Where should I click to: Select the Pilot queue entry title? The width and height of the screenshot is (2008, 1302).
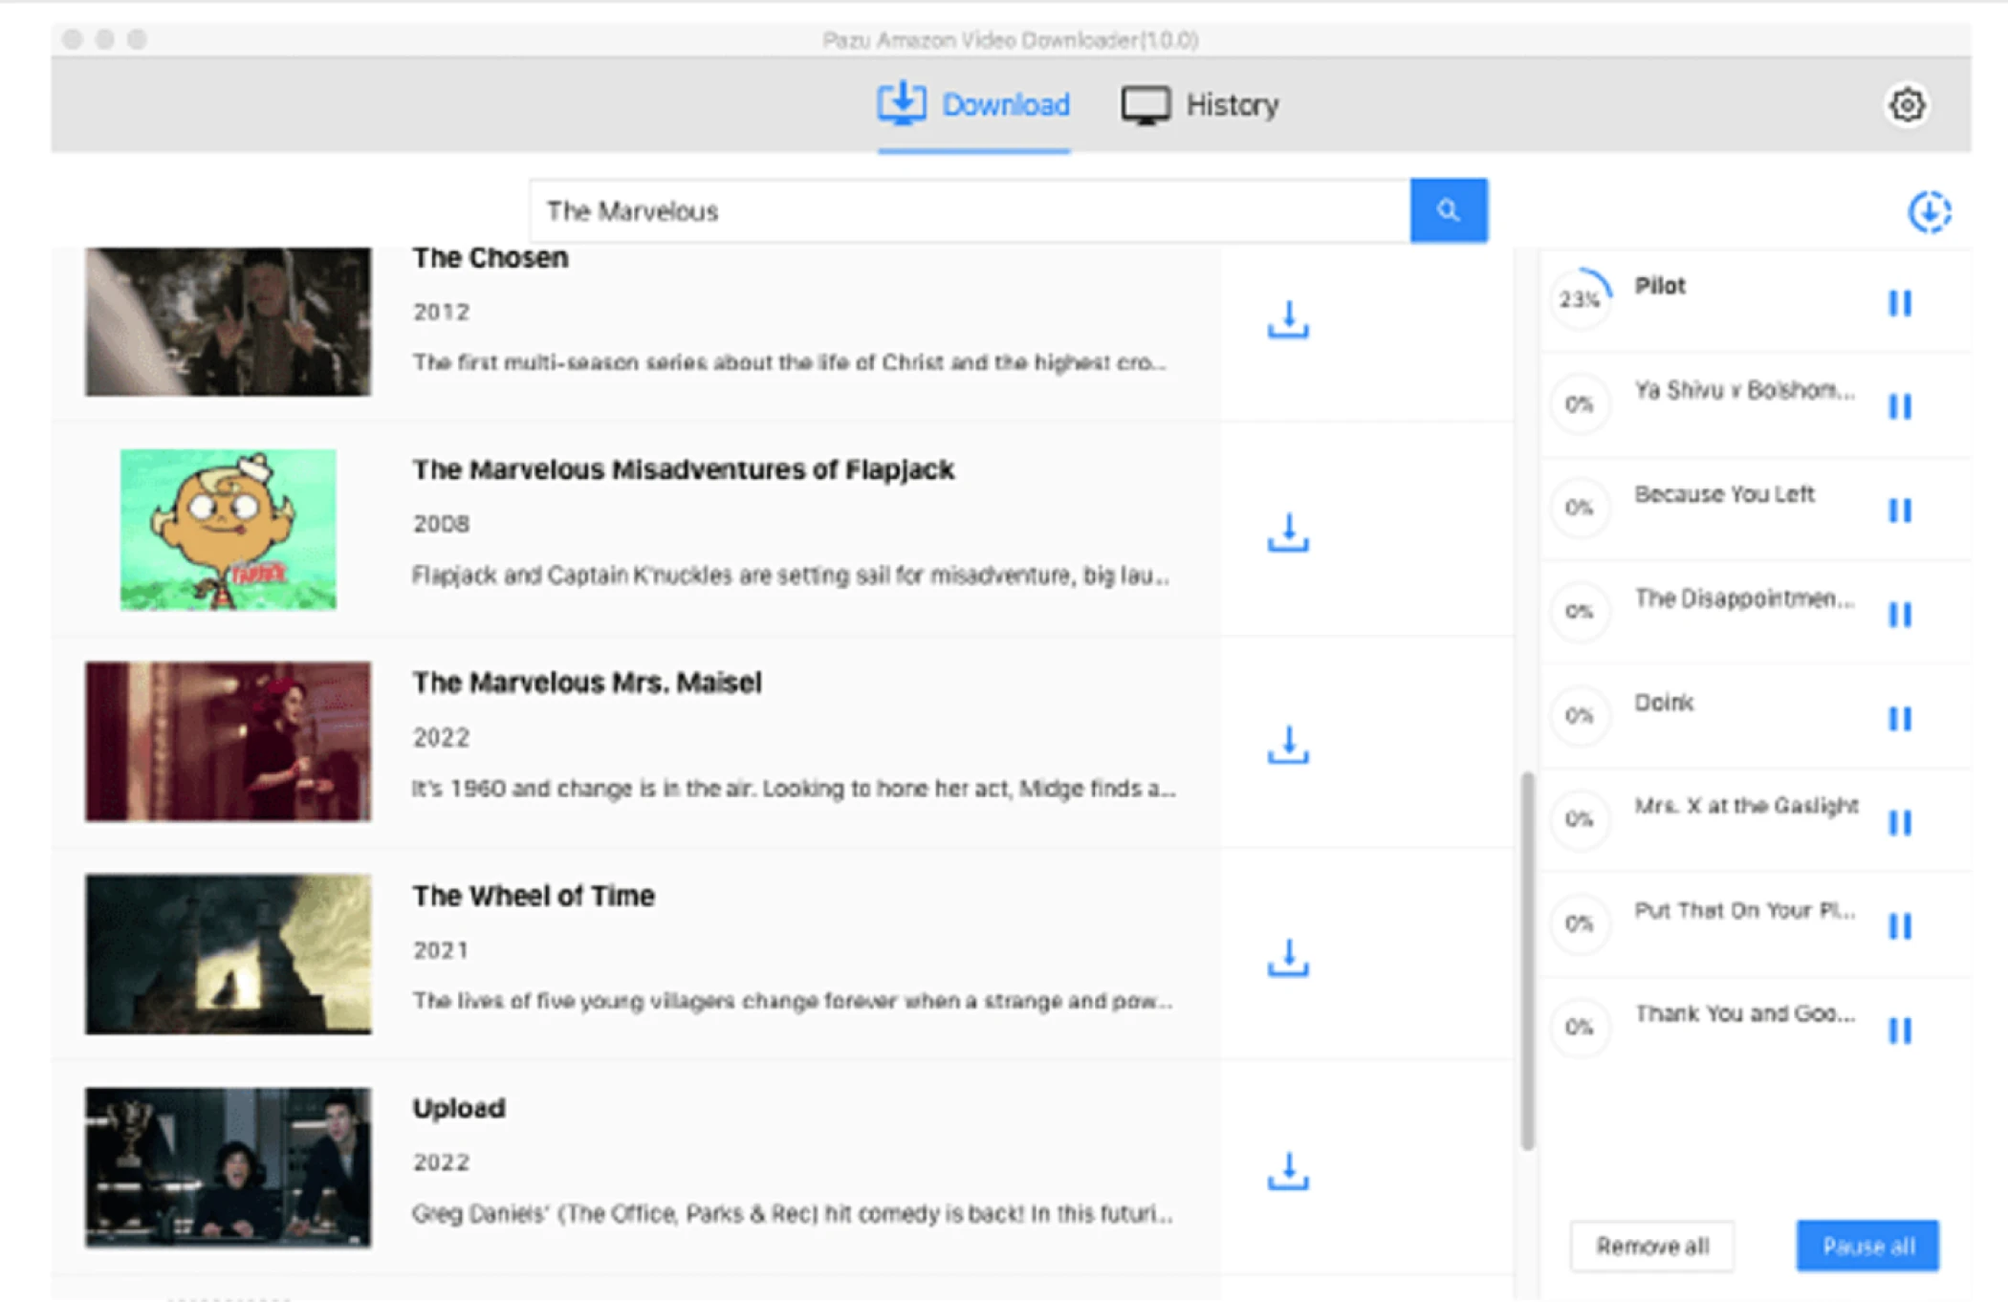pos(1660,286)
